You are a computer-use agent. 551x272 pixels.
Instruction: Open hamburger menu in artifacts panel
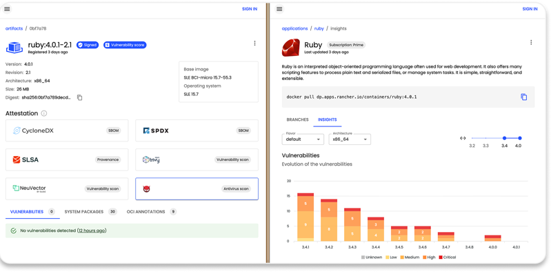(7, 9)
